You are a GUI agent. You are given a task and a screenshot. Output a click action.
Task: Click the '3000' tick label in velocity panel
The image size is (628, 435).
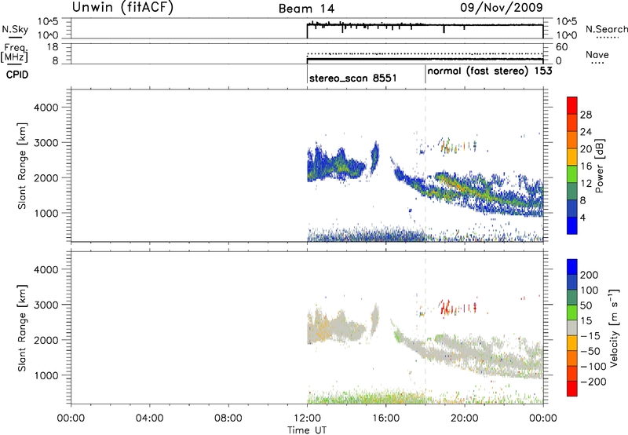tap(46, 305)
